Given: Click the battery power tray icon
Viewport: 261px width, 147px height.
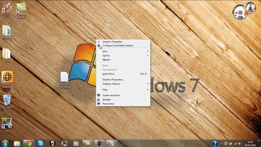Looking at the screenshot, I should [x=231, y=143].
